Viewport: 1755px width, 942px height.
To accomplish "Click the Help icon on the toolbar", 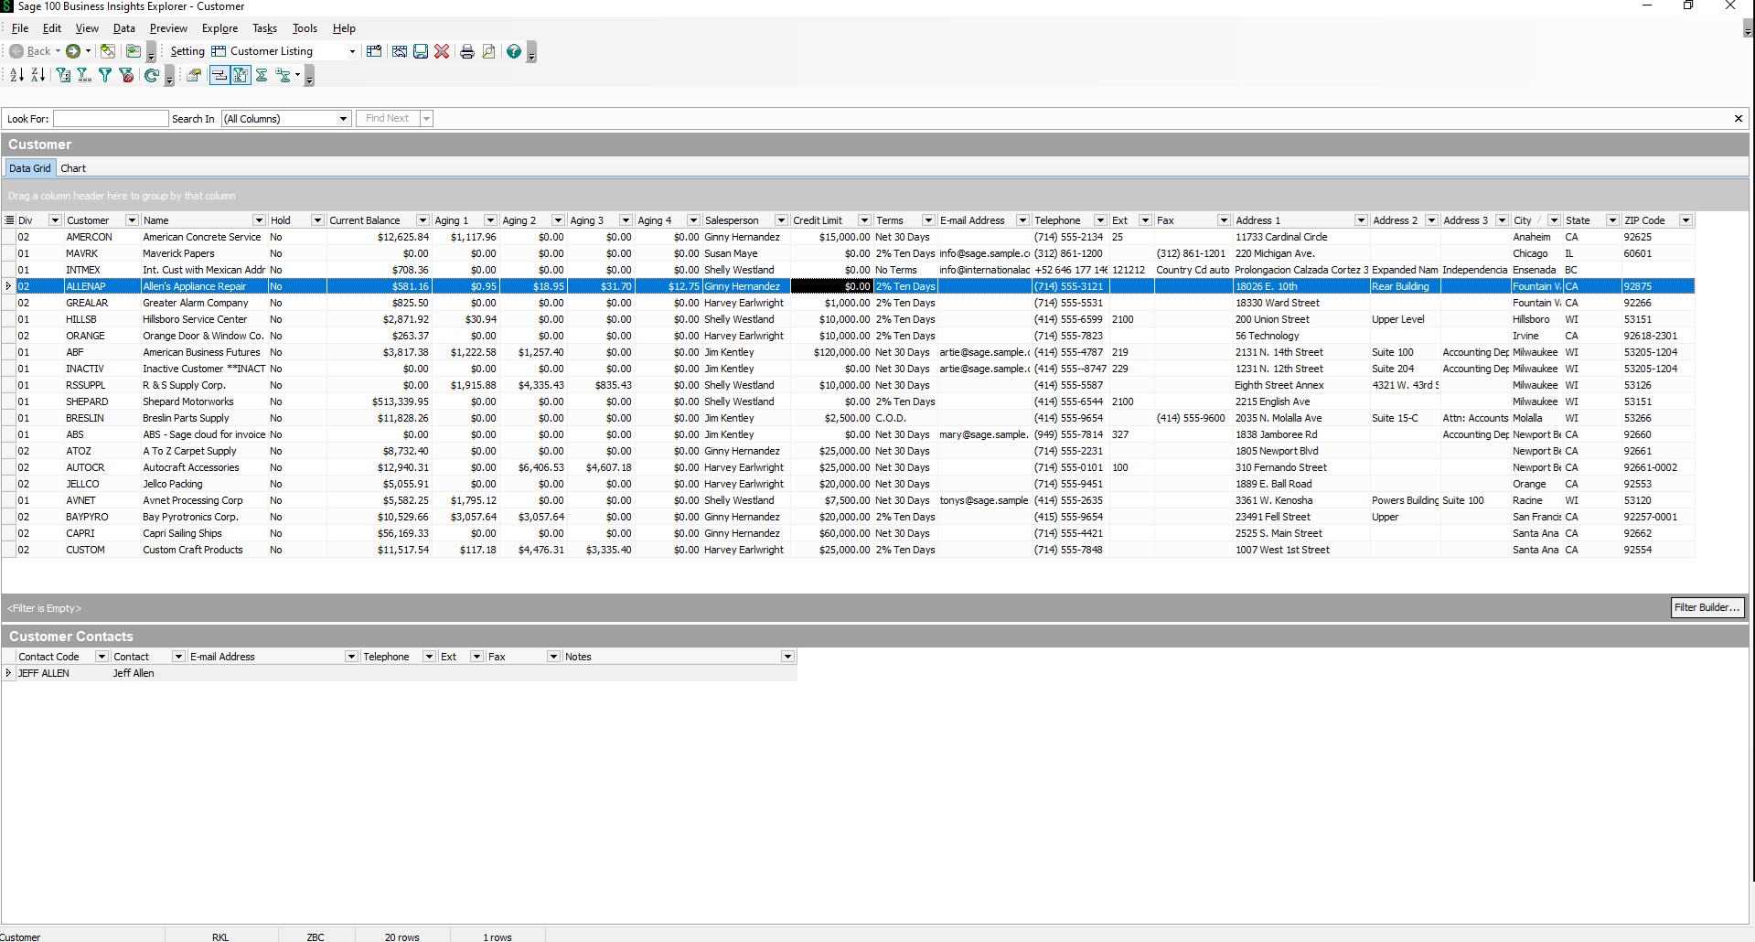I will [515, 51].
